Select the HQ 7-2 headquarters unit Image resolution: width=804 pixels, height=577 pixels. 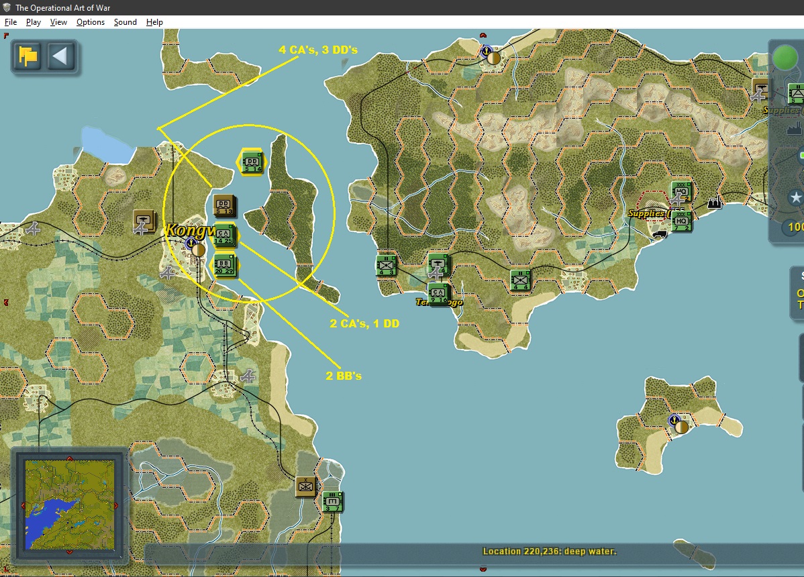pos(681,221)
